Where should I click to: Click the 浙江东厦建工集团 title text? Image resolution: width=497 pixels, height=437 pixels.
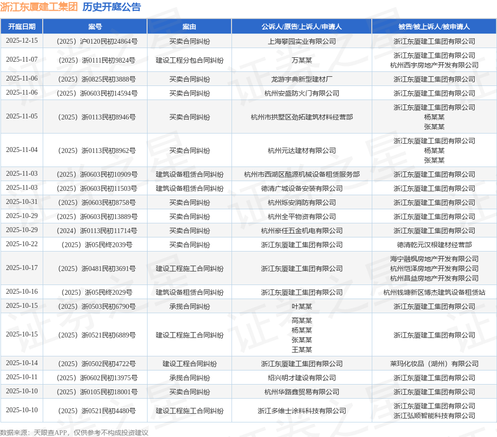point(39,7)
